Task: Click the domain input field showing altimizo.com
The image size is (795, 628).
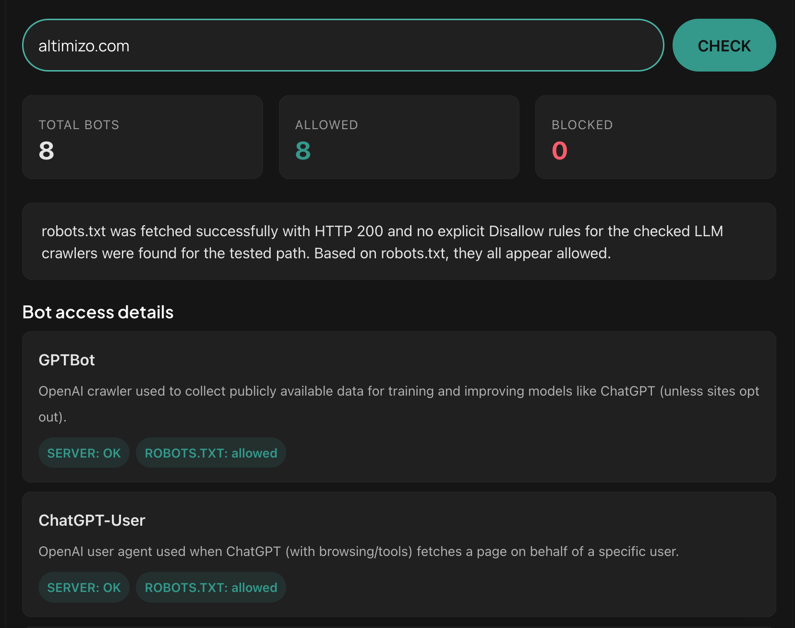Action: 336,45
